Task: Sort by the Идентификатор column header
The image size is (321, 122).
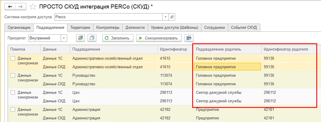Action: point(176,49)
